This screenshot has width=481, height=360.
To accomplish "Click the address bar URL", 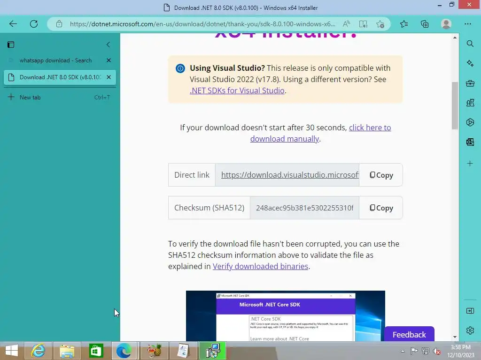I will 202,24.
